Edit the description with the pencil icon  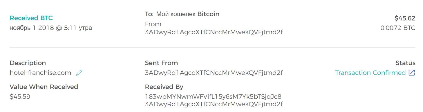tap(79, 73)
